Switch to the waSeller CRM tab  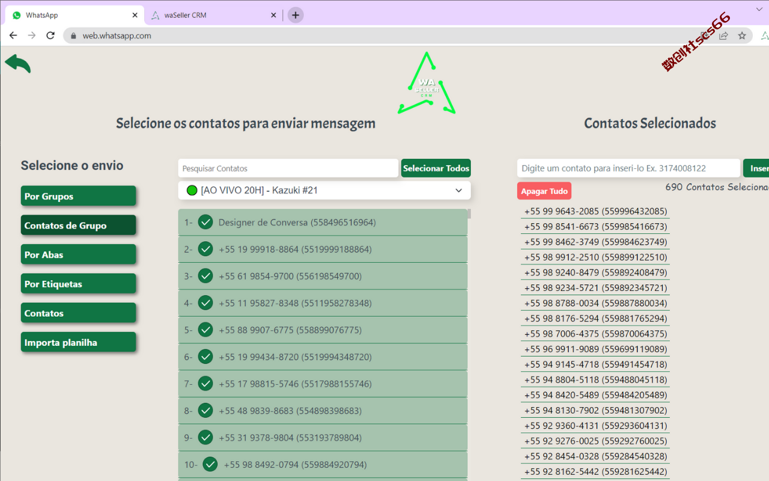tap(214, 15)
